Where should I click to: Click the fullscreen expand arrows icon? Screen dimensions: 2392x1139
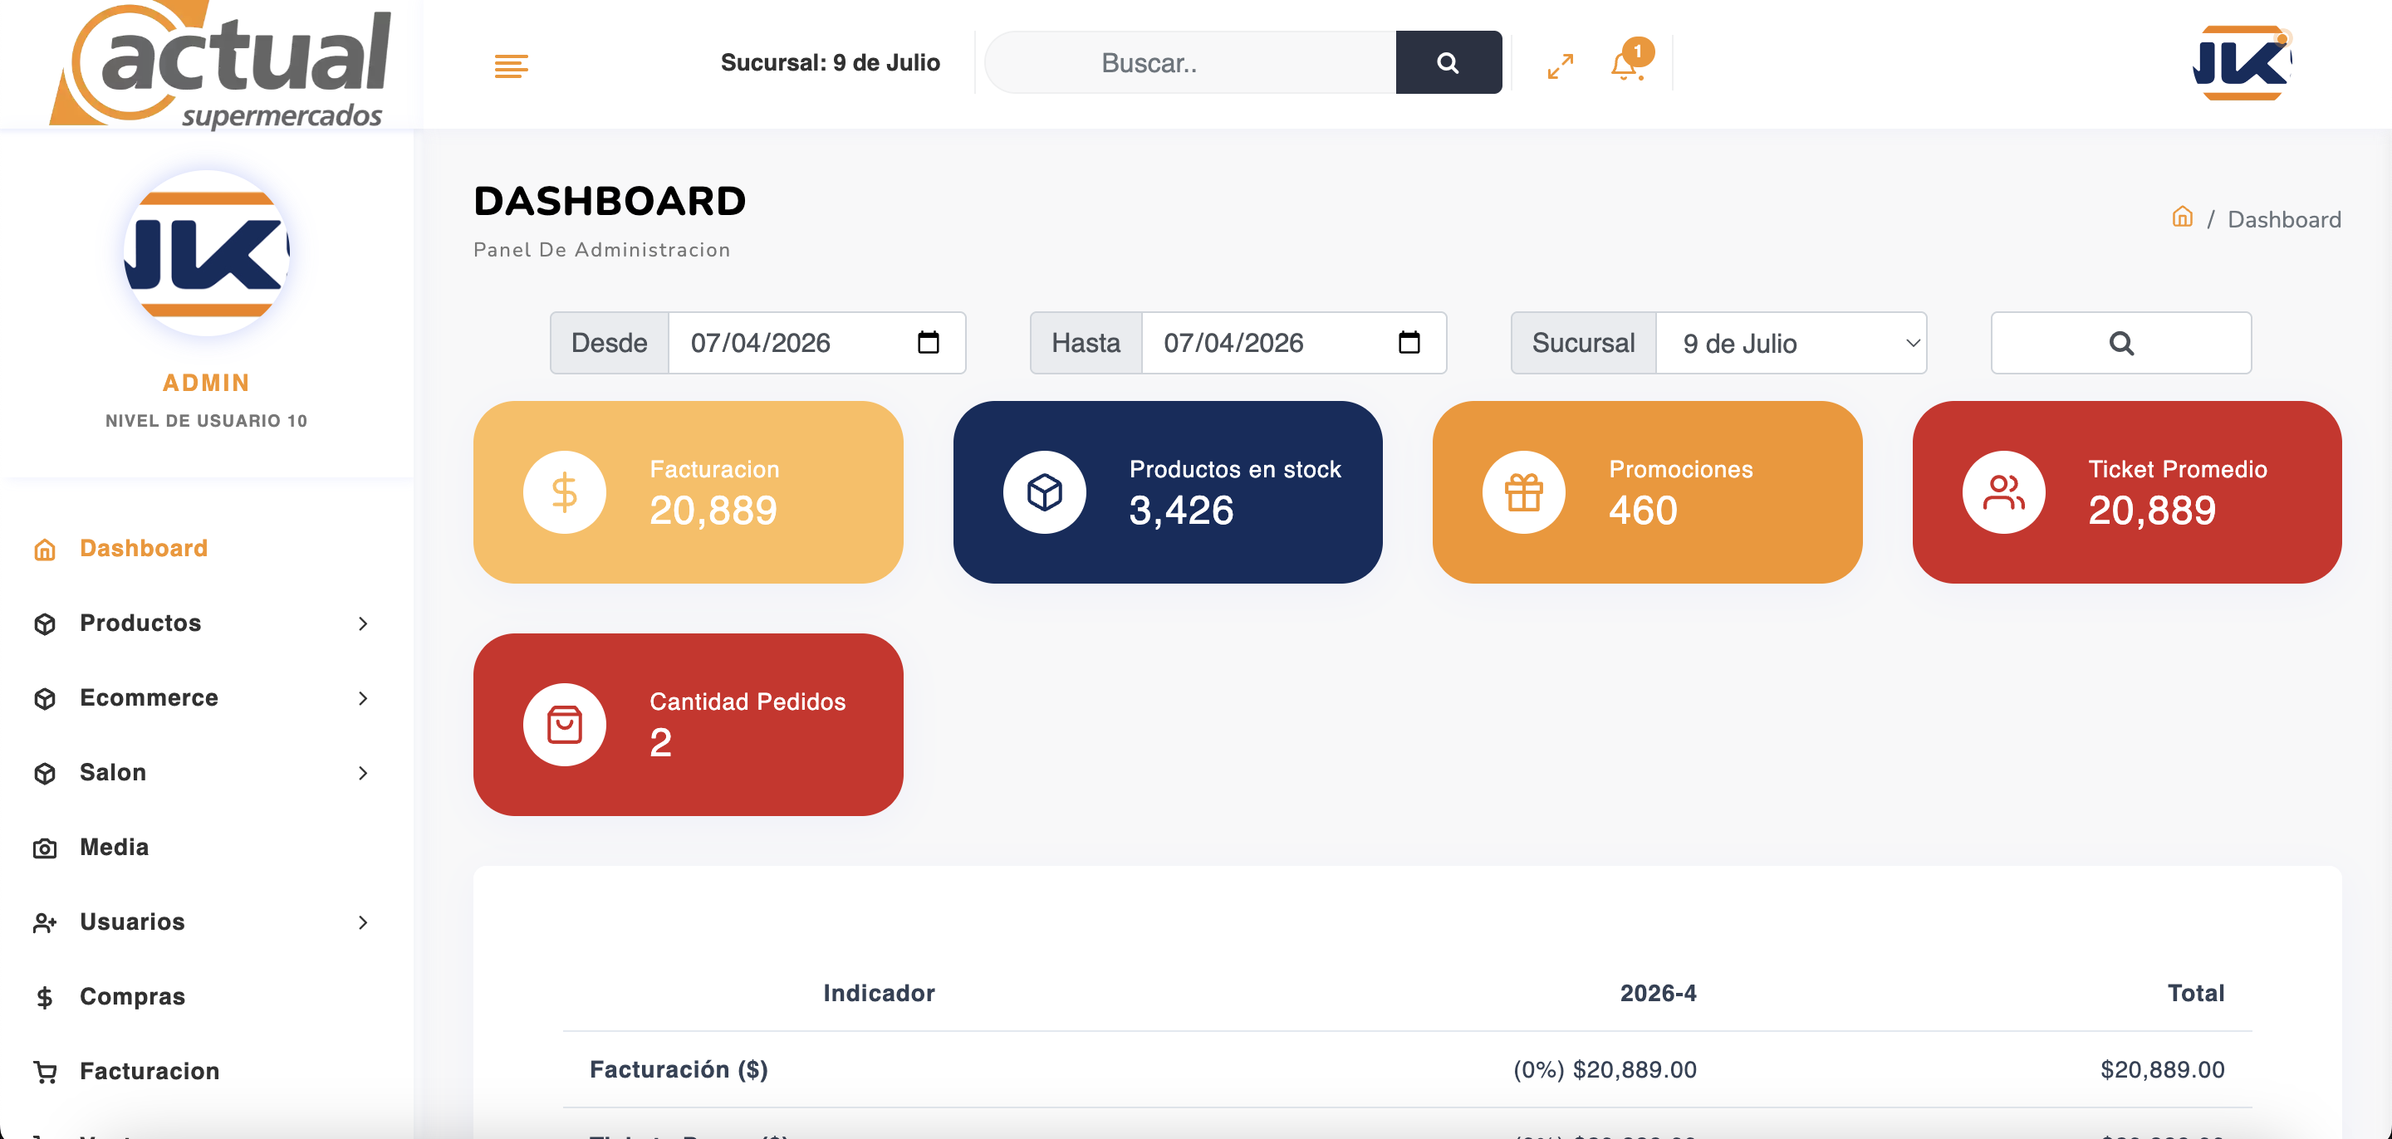[x=1560, y=65]
